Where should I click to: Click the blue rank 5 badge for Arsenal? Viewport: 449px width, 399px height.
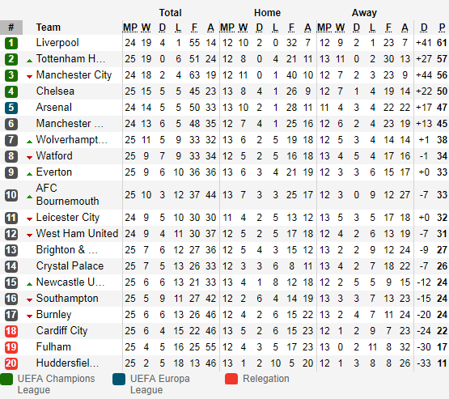(x=11, y=108)
